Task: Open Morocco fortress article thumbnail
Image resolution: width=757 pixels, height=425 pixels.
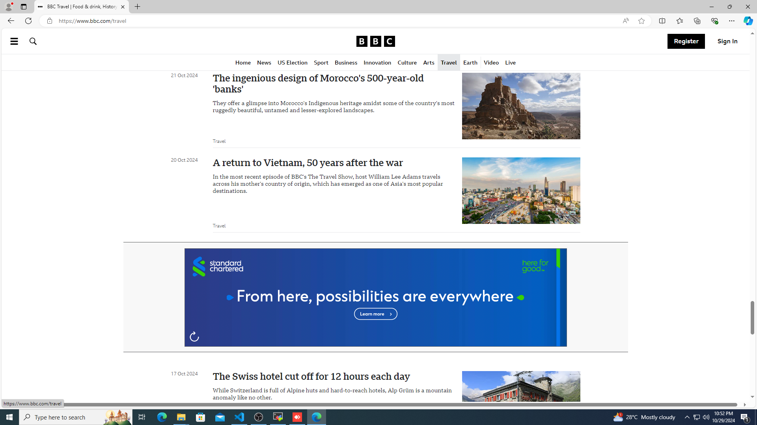Action: click(x=521, y=106)
